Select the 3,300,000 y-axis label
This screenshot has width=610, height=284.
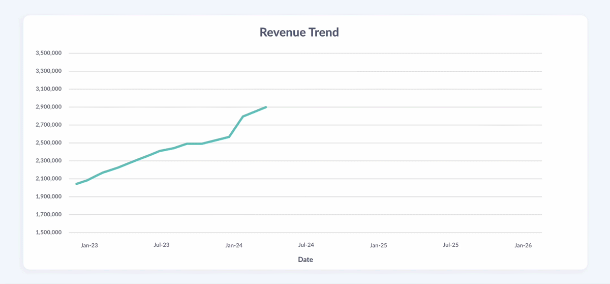[x=49, y=71]
